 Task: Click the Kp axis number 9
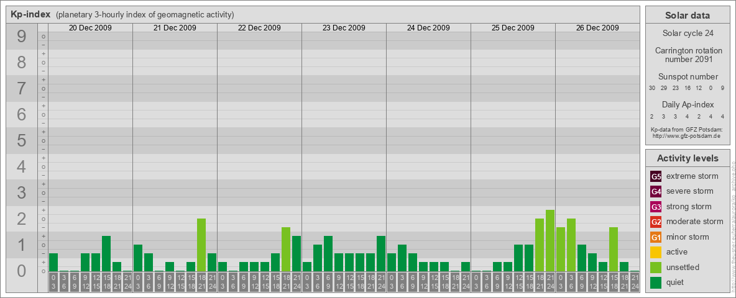[x=22, y=36]
